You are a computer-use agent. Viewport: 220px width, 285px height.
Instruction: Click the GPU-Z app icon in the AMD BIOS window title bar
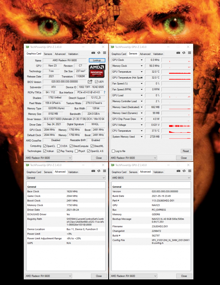tap(113, 165)
